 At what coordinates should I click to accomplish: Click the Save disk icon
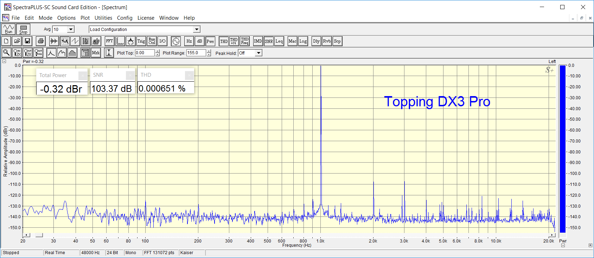[x=27, y=41]
